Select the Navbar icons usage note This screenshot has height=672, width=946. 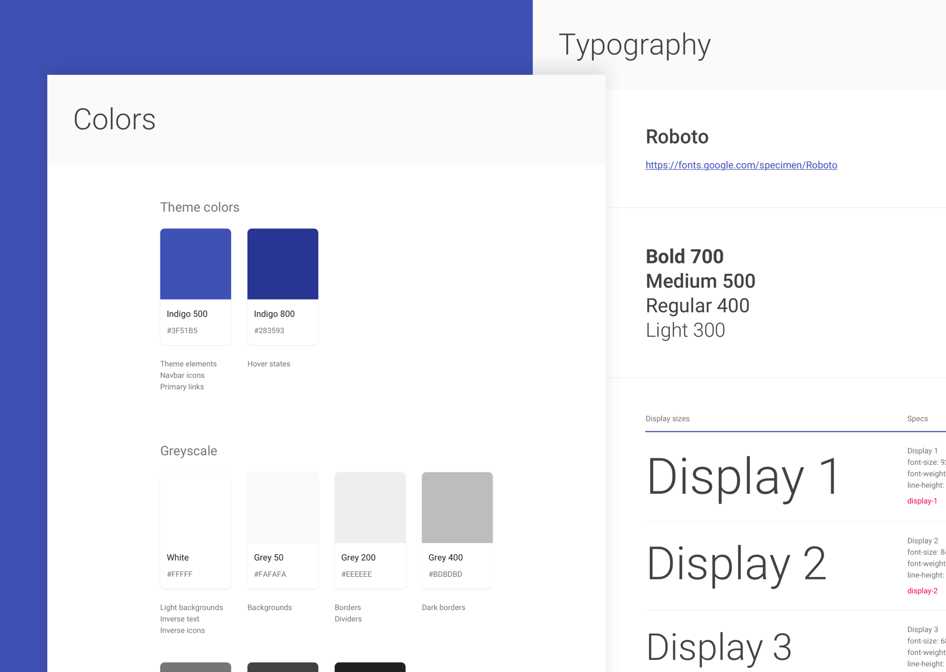(x=182, y=375)
